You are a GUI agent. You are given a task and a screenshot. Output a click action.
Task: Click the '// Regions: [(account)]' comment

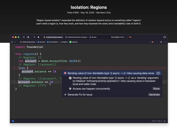[x=37, y=64]
